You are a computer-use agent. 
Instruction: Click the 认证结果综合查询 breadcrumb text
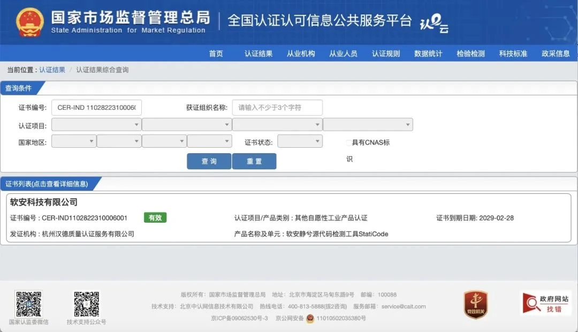[x=102, y=70]
